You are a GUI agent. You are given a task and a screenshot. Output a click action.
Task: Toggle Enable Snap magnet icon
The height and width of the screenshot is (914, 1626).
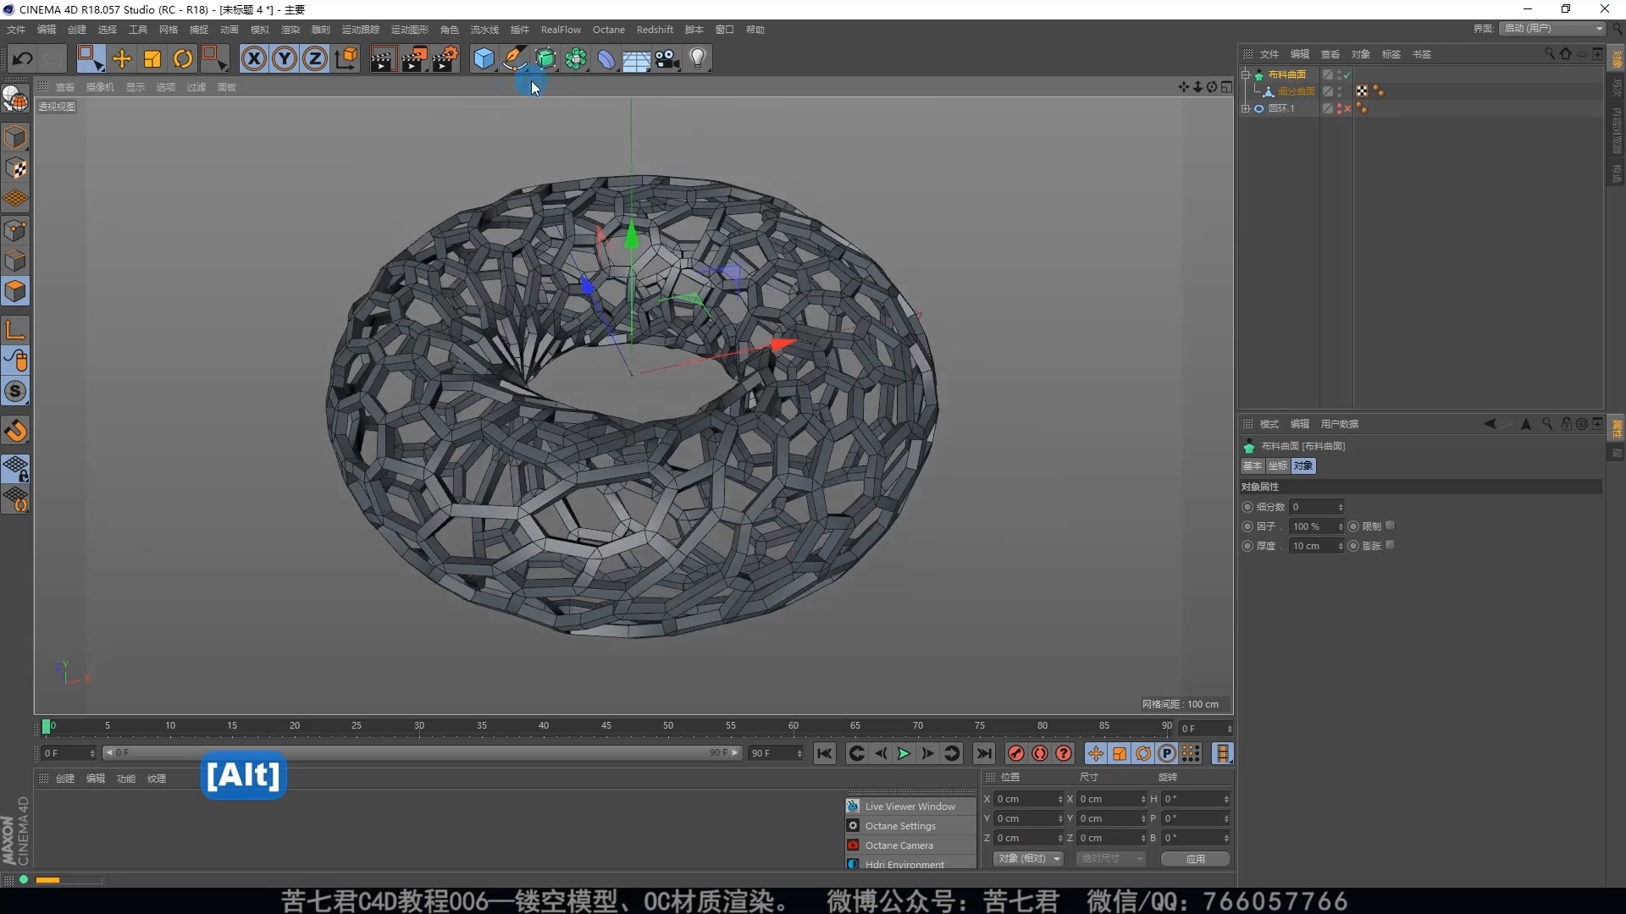(x=15, y=431)
